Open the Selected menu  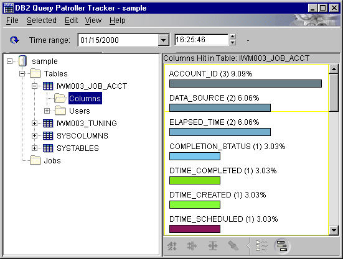click(42, 20)
